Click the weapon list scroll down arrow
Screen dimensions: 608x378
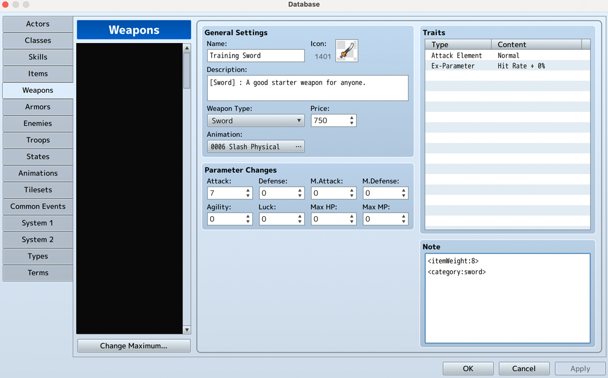point(187,330)
